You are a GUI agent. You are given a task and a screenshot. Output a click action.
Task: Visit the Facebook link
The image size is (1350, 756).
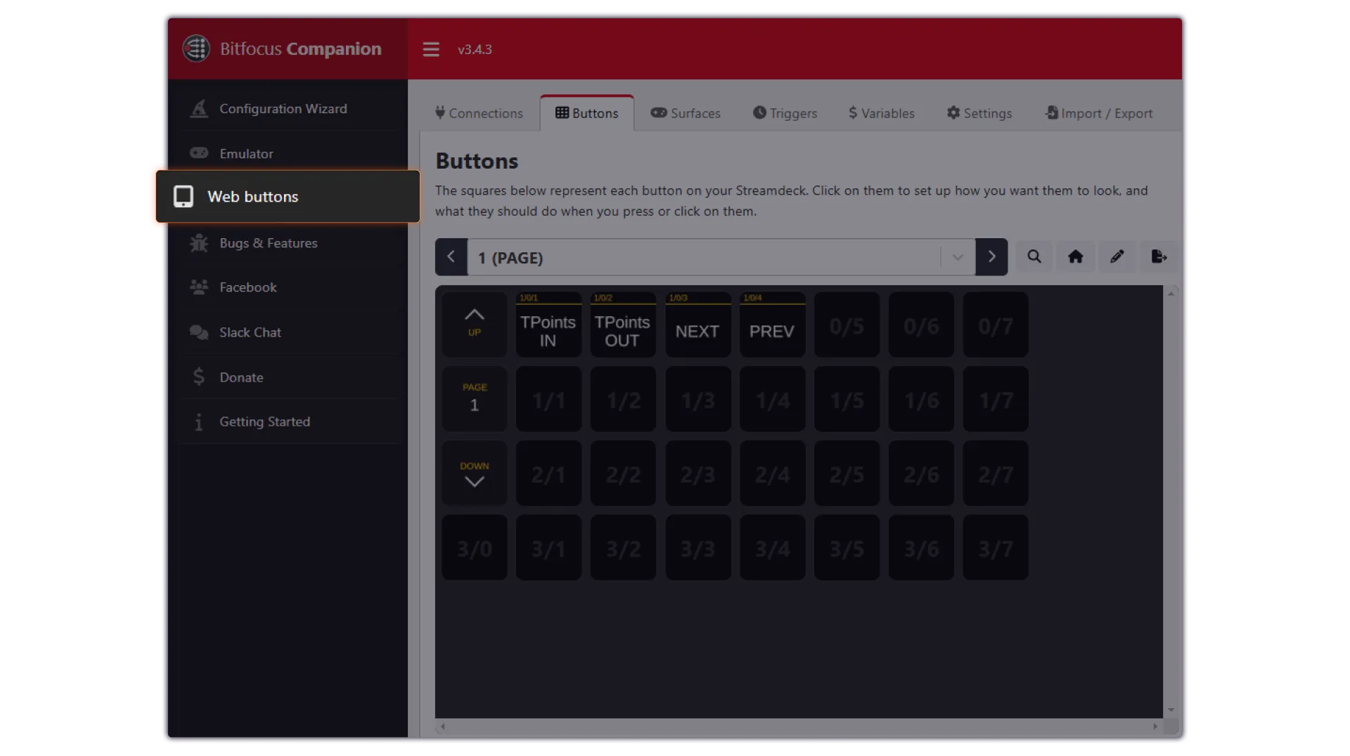[x=288, y=287]
